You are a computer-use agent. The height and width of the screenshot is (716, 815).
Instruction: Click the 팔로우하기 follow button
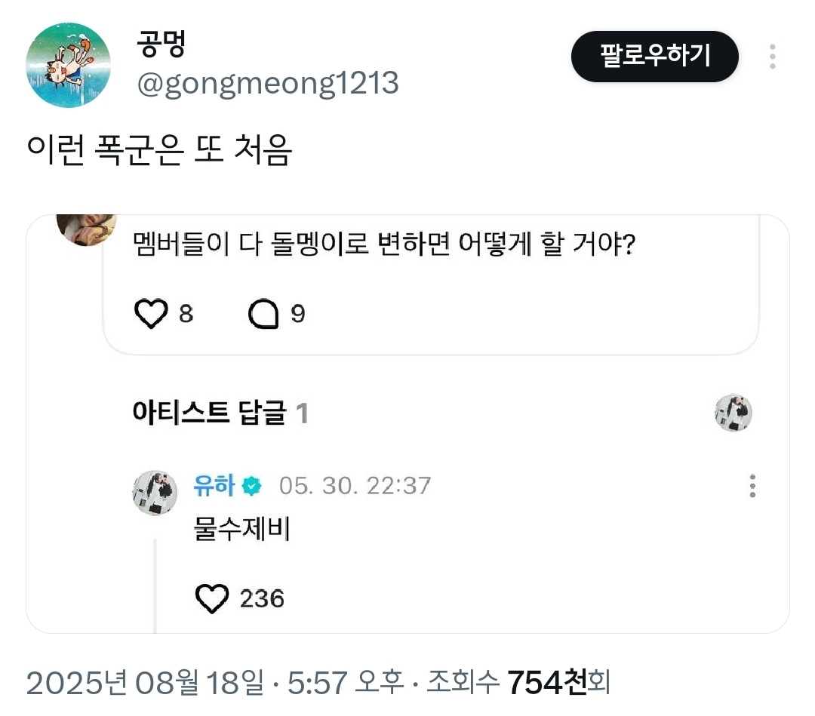click(654, 57)
